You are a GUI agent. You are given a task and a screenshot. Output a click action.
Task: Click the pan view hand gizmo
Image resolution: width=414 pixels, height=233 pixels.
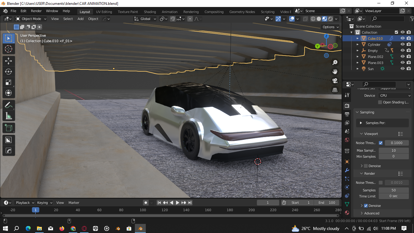click(x=335, y=72)
